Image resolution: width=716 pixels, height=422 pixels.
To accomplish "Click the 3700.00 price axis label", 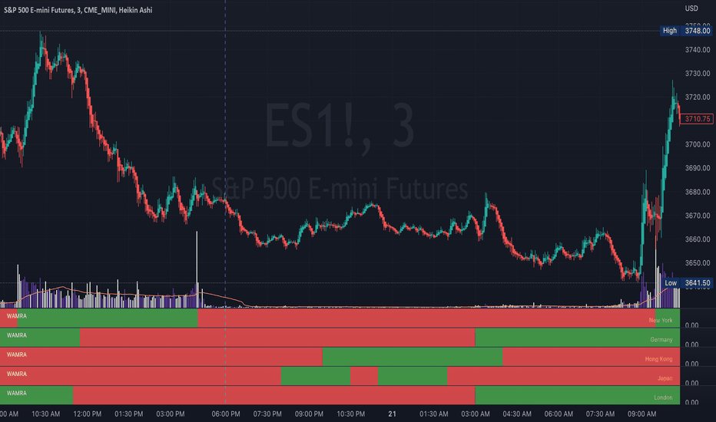I will coord(698,144).
